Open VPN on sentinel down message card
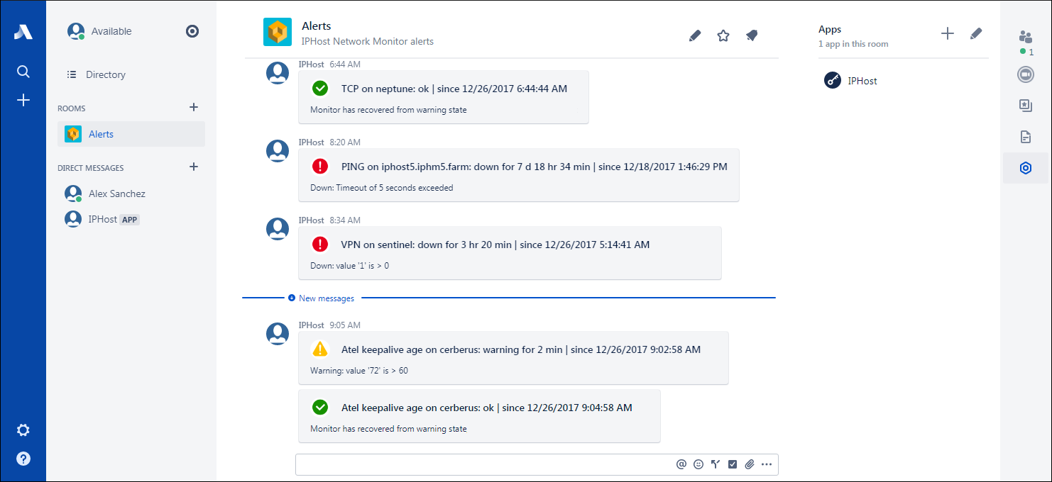Screen dimensions: 1052x482 point(510,253)
